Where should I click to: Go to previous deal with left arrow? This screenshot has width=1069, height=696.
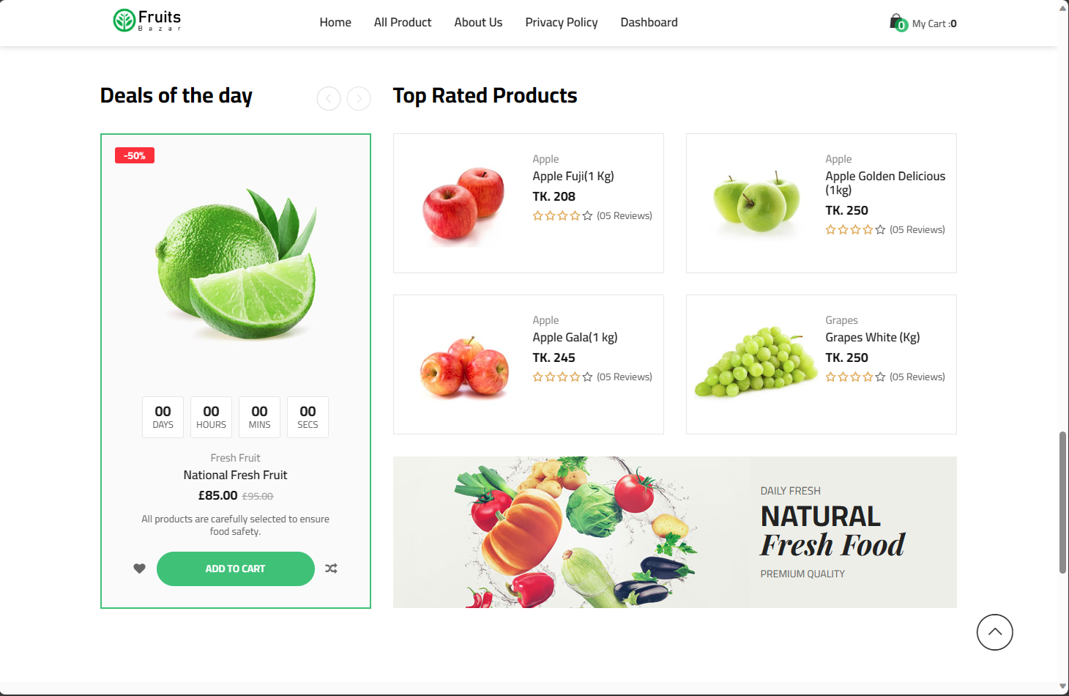tap(329, 98)
